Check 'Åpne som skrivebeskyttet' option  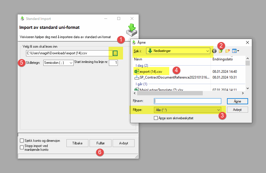tap(156, 118)
